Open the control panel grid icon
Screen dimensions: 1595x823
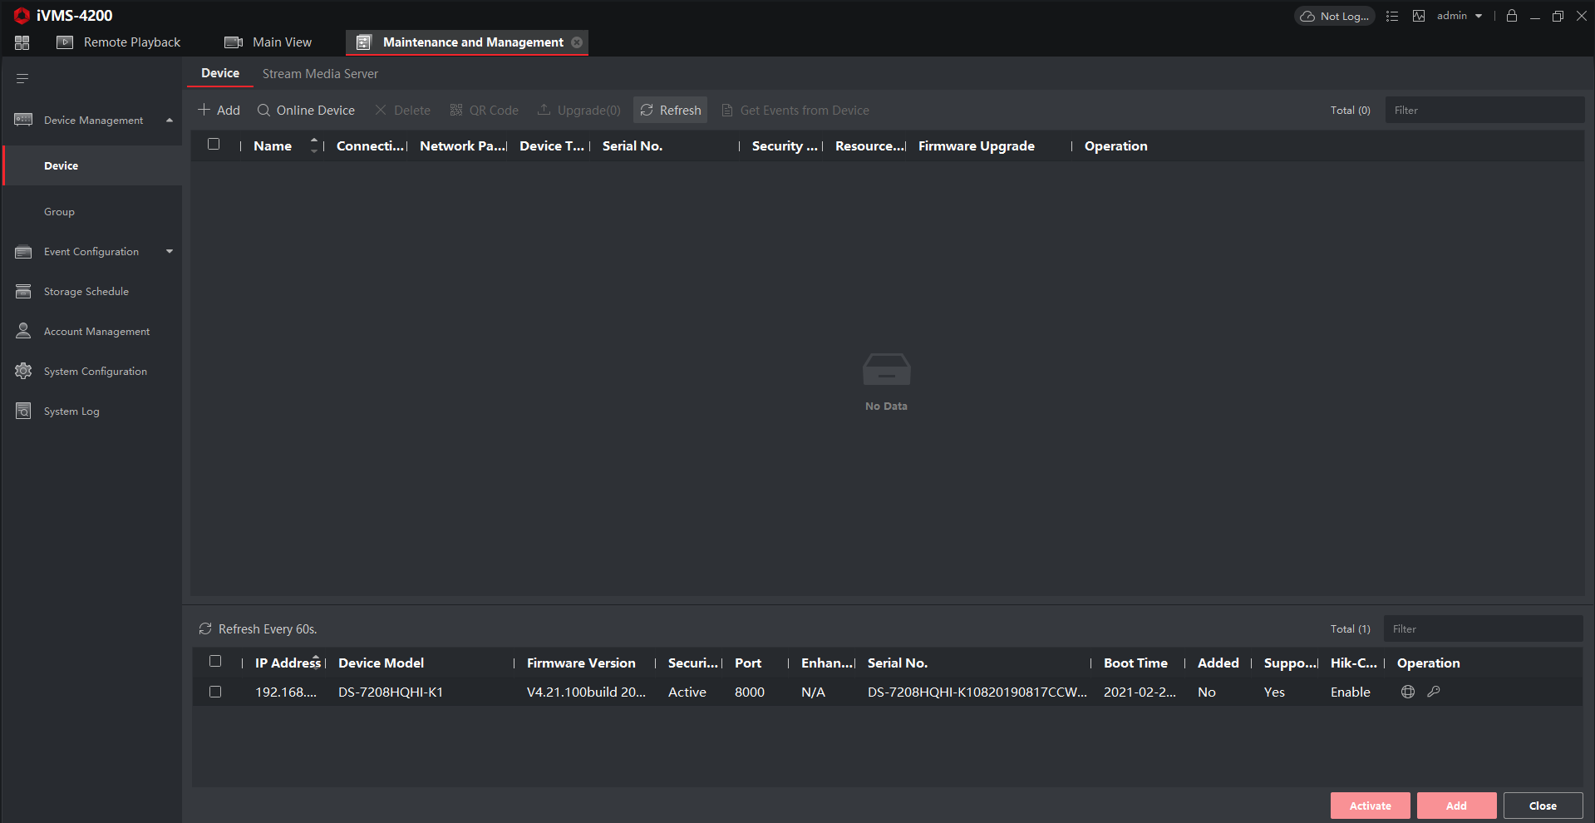coord(22,42)
